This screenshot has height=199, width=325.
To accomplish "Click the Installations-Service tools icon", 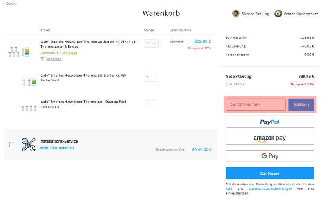I will (29, 144).
